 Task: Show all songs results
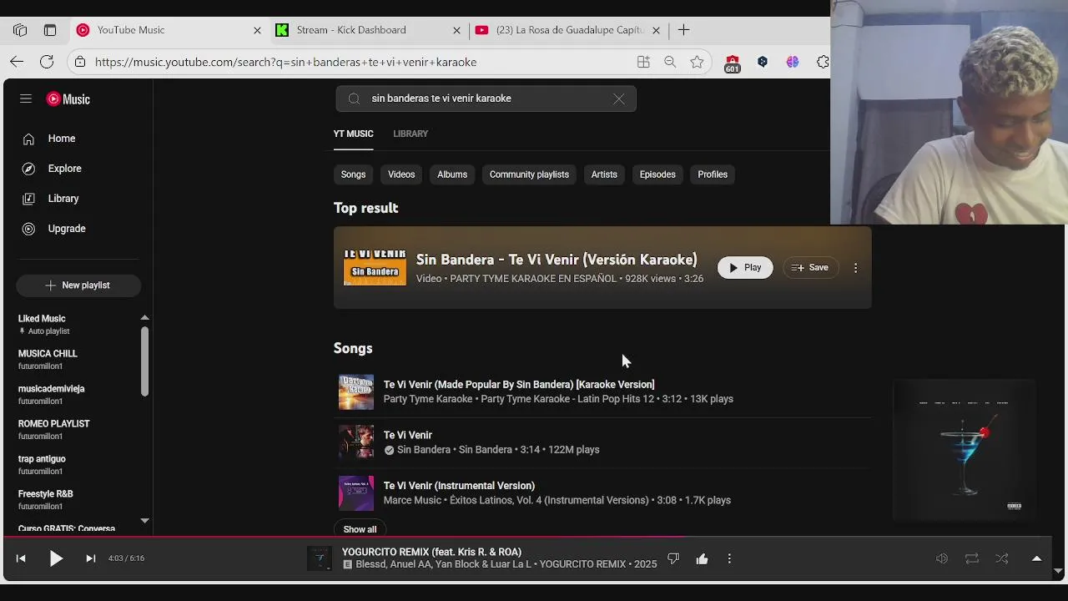pos(360,529)
